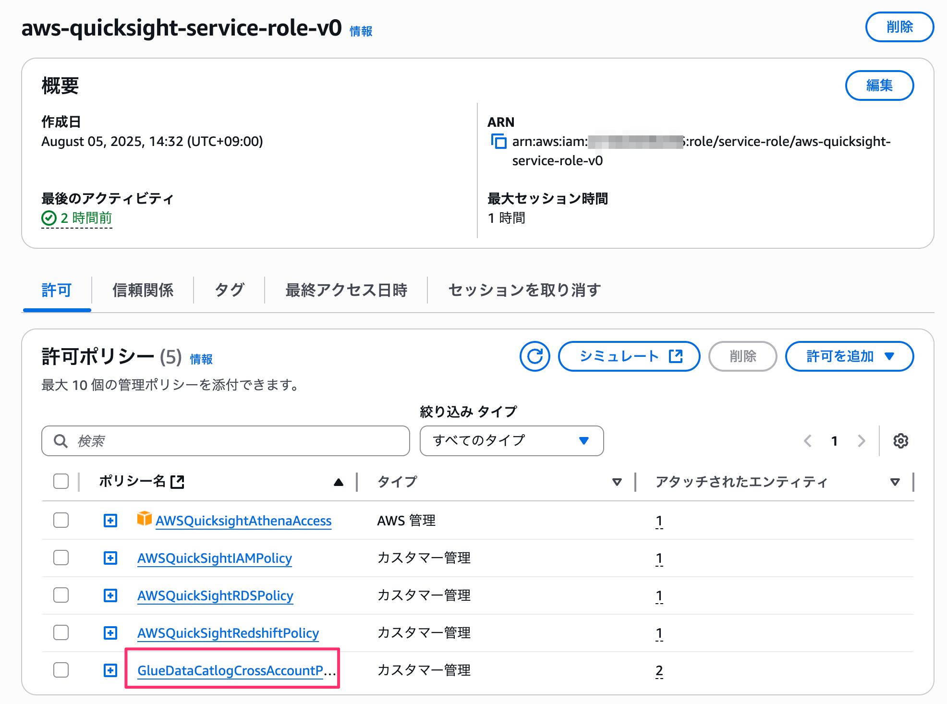Viewport: 947px width, 704px height.
Task: Switch to the タグ tab
Action: (x=230, y=290)
